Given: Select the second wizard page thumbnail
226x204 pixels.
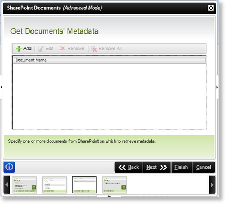Looking at the screenshot, I should click(x=54, y=185).
